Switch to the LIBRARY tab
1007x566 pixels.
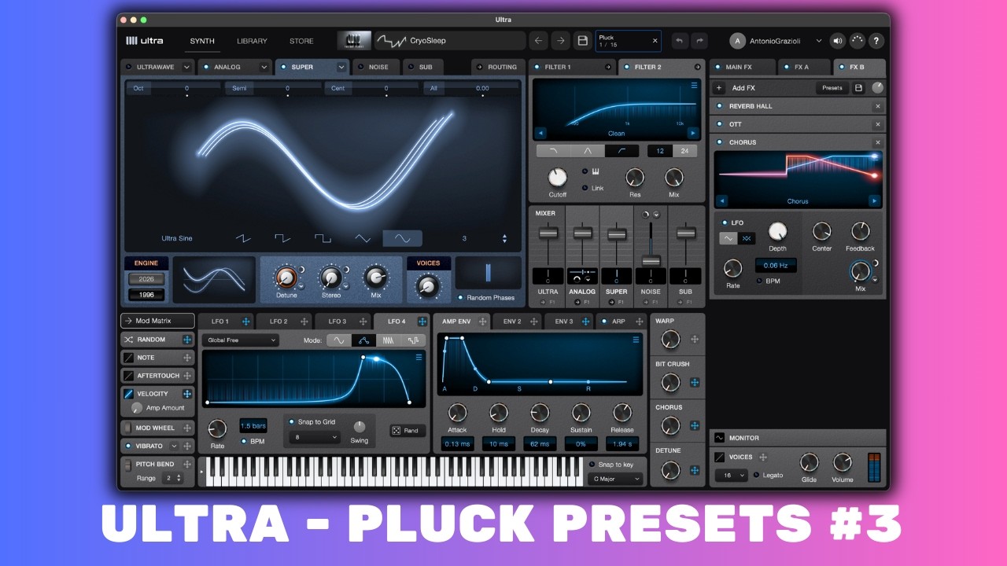pos(252,41)
